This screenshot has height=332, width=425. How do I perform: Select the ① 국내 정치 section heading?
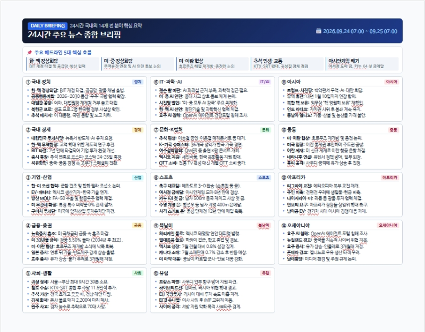pos(38,82)
